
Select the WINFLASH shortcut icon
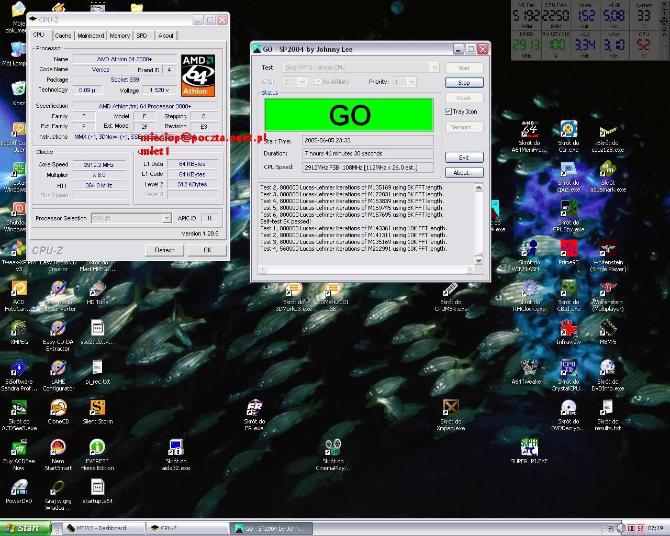point(529,255)
